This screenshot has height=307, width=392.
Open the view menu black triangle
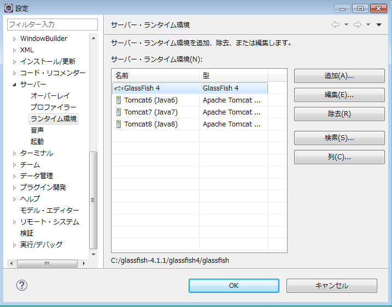(379, 25)
